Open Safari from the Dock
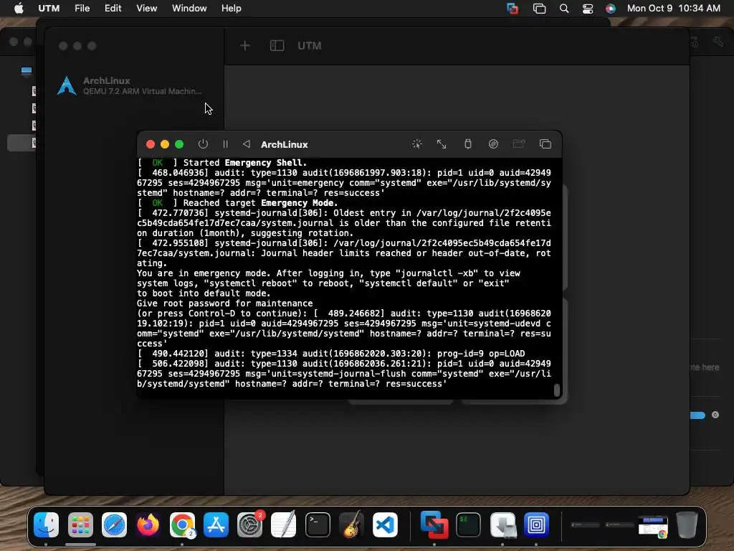 114,524
